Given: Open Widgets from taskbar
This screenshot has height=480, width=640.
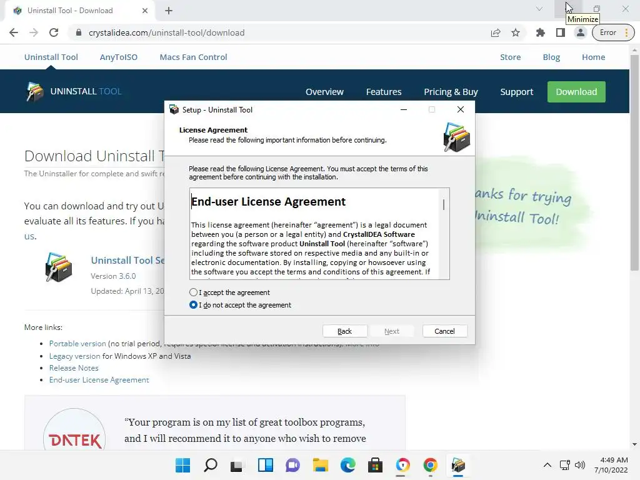Looking at the screenshot, I should point(265,465).
